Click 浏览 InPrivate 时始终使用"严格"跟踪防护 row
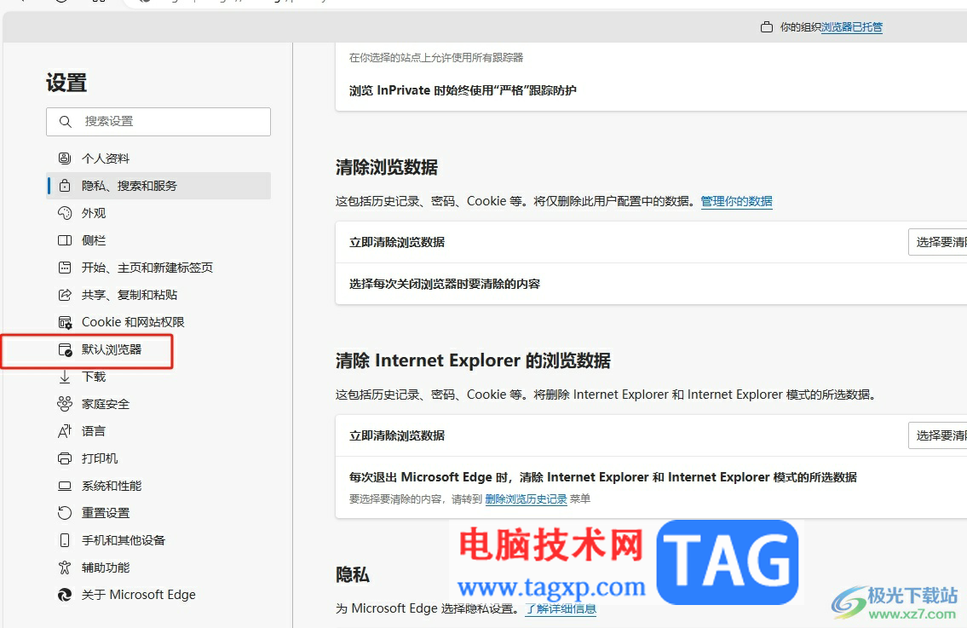The height and width of the screenshot is (628, 967). click(x=651, y=90)
